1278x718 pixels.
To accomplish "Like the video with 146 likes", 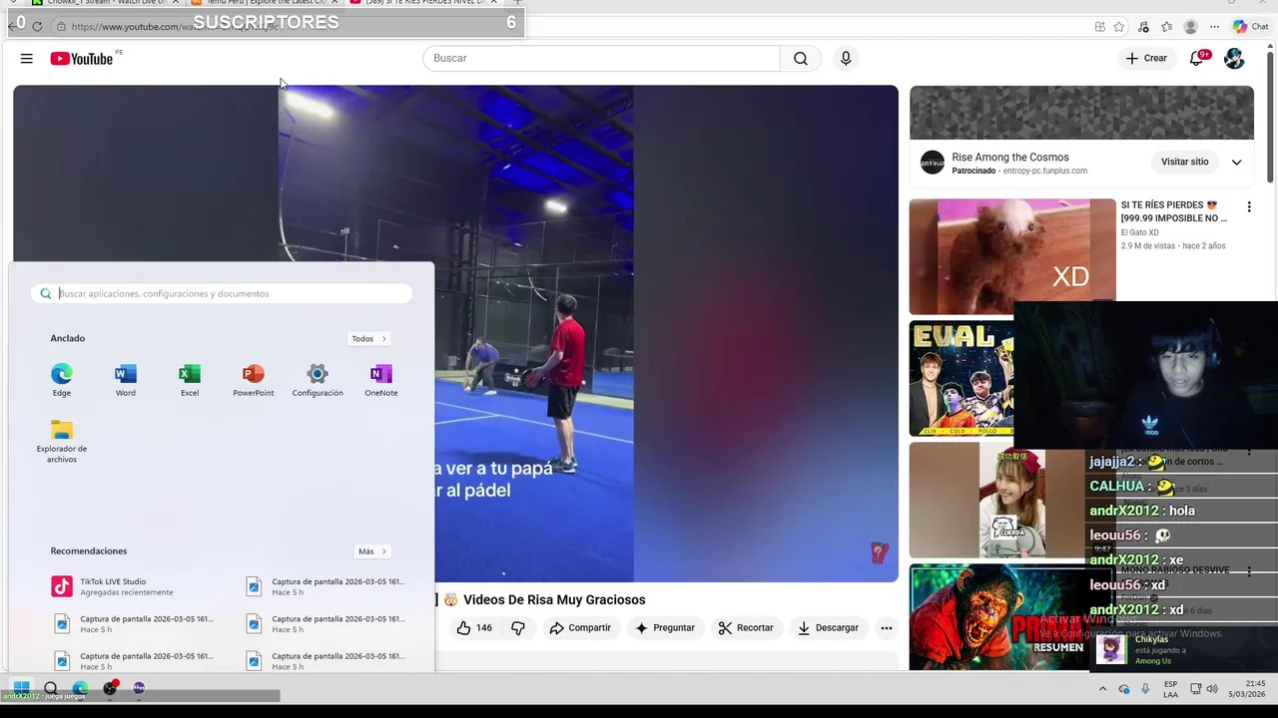I will (474, 628).
